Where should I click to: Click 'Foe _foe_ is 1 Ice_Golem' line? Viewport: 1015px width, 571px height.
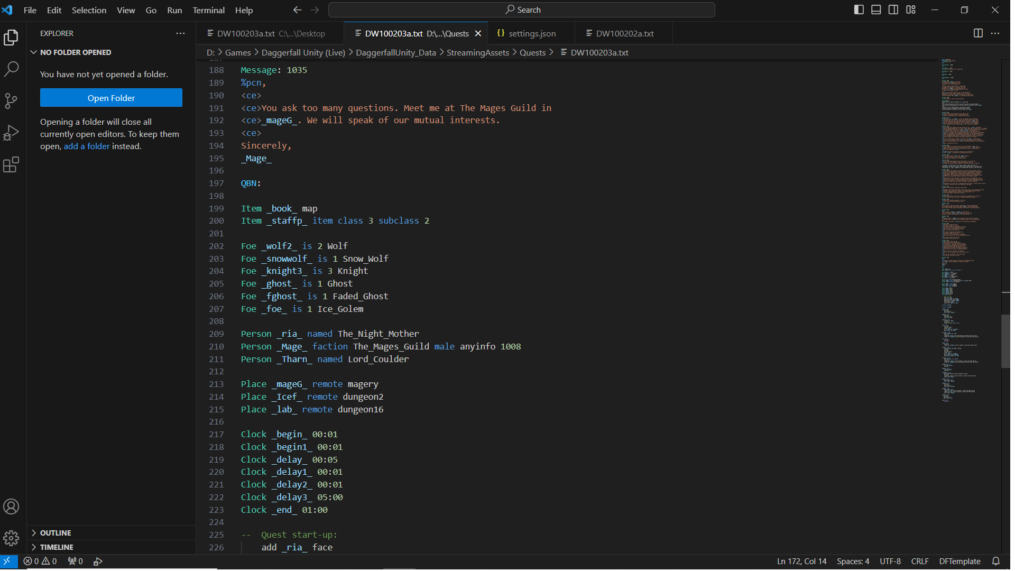click(x=302, y=309)
